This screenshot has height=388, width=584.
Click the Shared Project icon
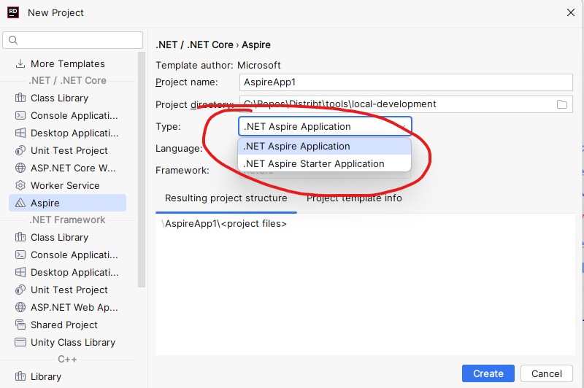tap(20, 325)
